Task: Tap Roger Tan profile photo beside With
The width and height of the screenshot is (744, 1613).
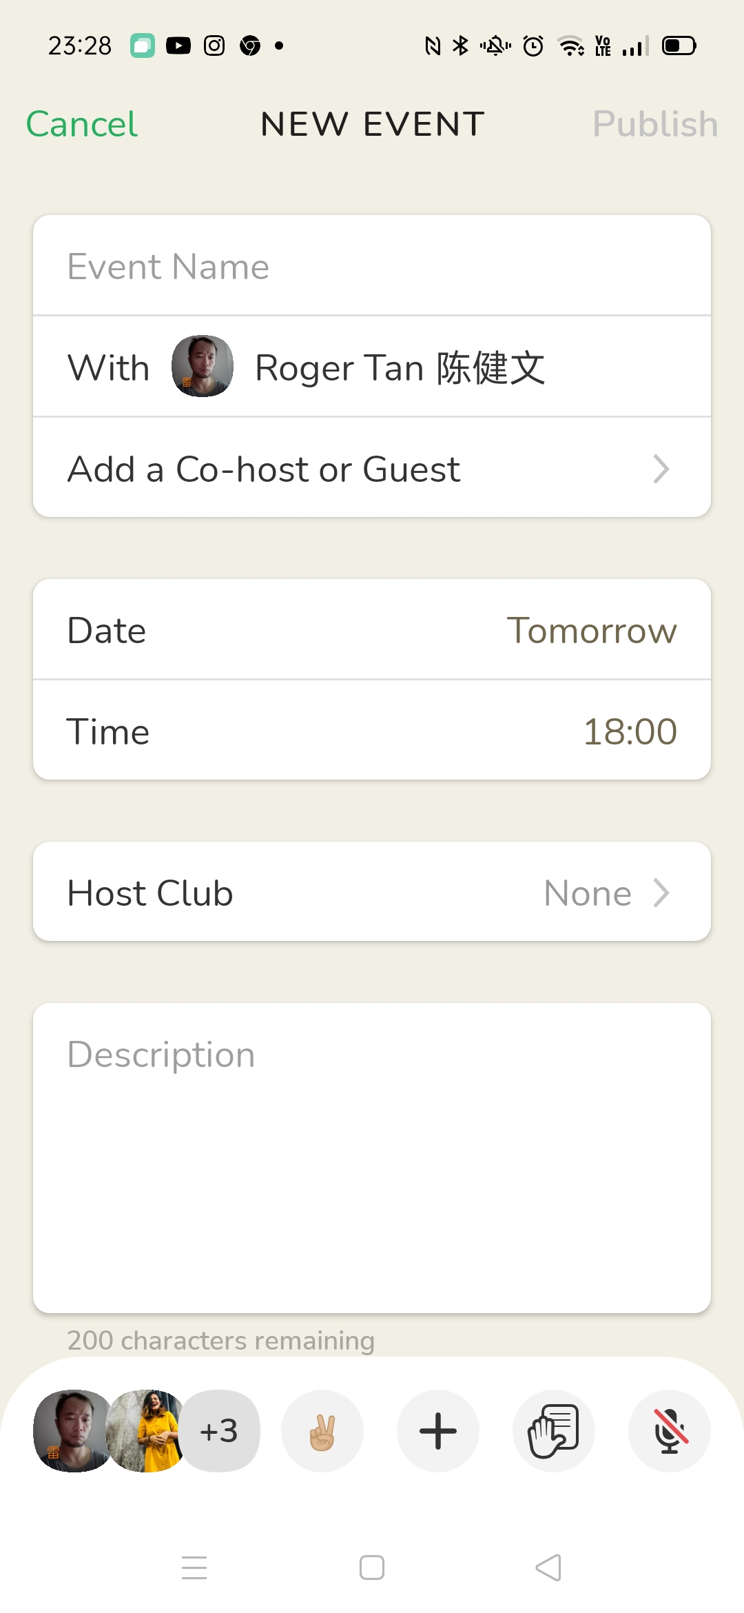Action: coord(203,366)
